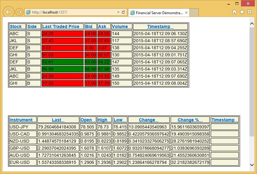The image size is (257, 174).
Task: Go forward with the browser forward arrow
Action: [x=19, y=12]
